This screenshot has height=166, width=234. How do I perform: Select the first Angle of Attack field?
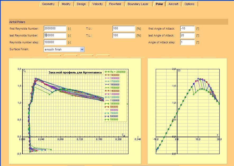pyautogui.click(x=187, y=29)
